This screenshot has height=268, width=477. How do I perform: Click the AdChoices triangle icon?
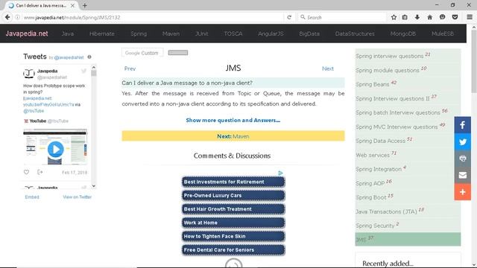[280, 173]
